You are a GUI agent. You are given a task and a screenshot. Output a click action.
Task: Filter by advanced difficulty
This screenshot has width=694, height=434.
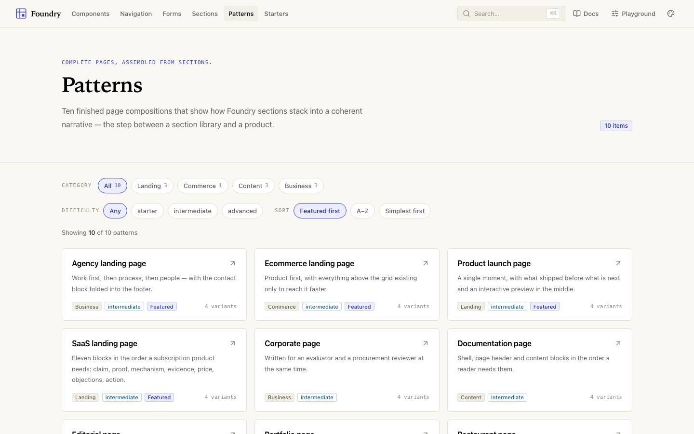tap(242, 211)
